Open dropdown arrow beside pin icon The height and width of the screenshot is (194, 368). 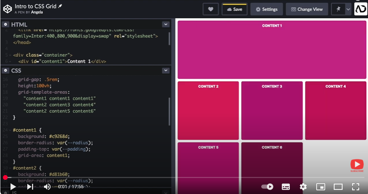(348, 9)
